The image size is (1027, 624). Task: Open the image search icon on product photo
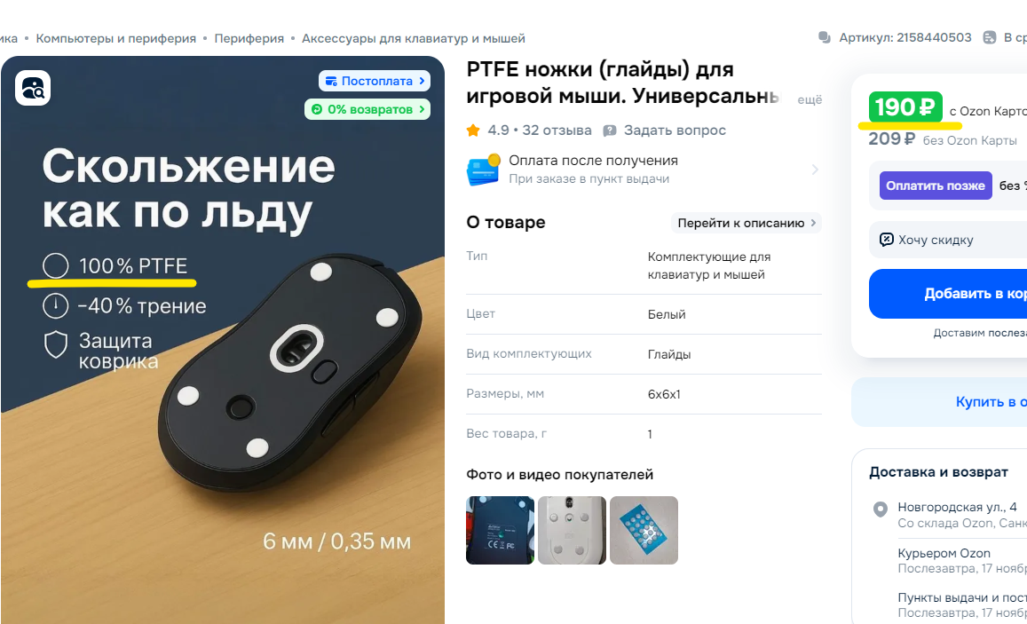pos(33,88)
